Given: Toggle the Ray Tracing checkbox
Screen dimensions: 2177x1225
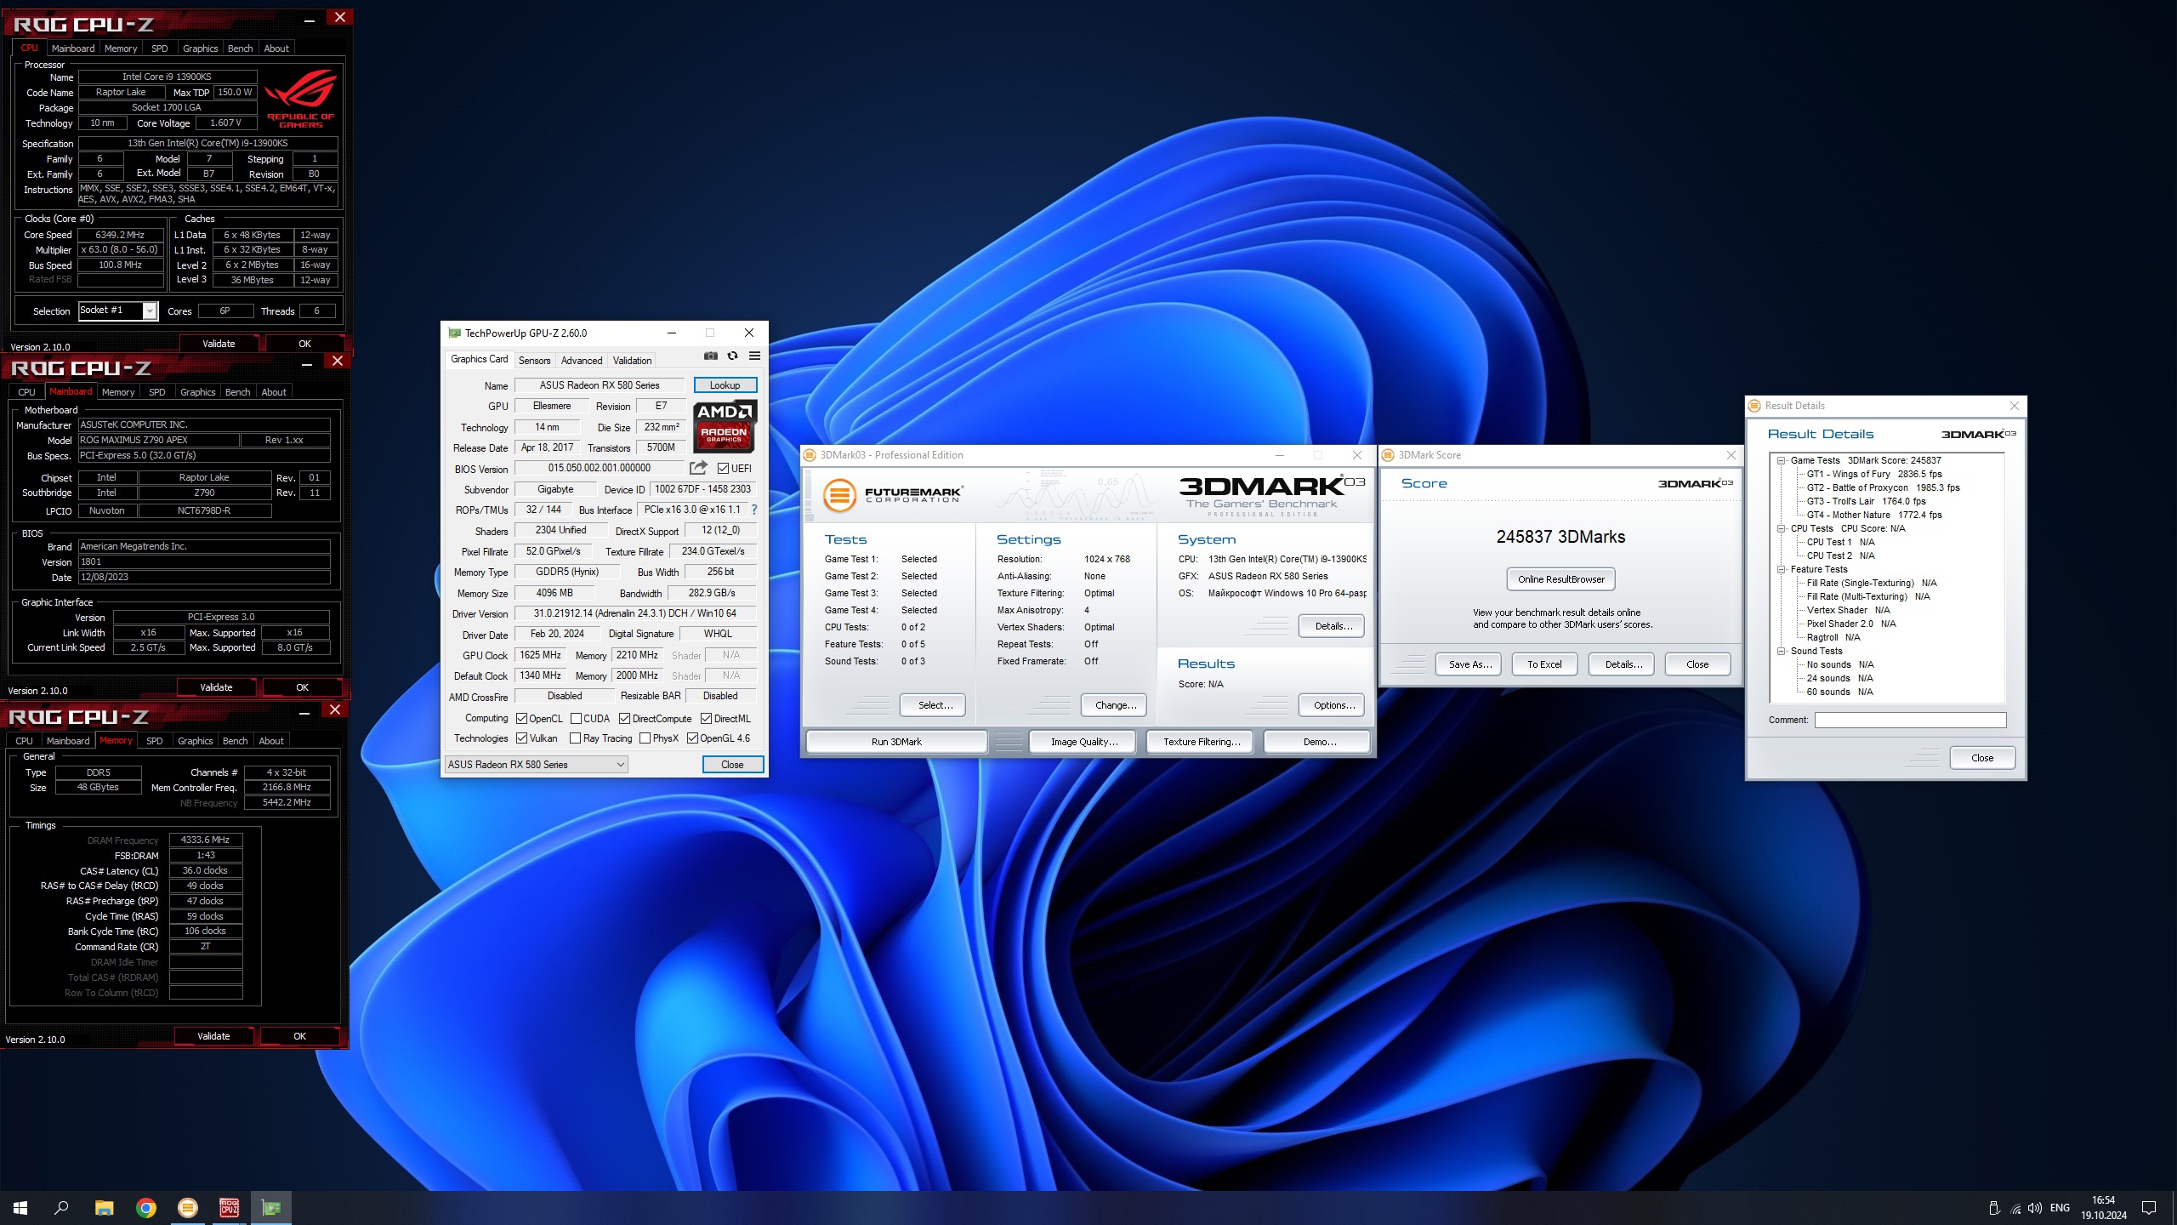Looking at the screenshot, I should coord(575,738).
